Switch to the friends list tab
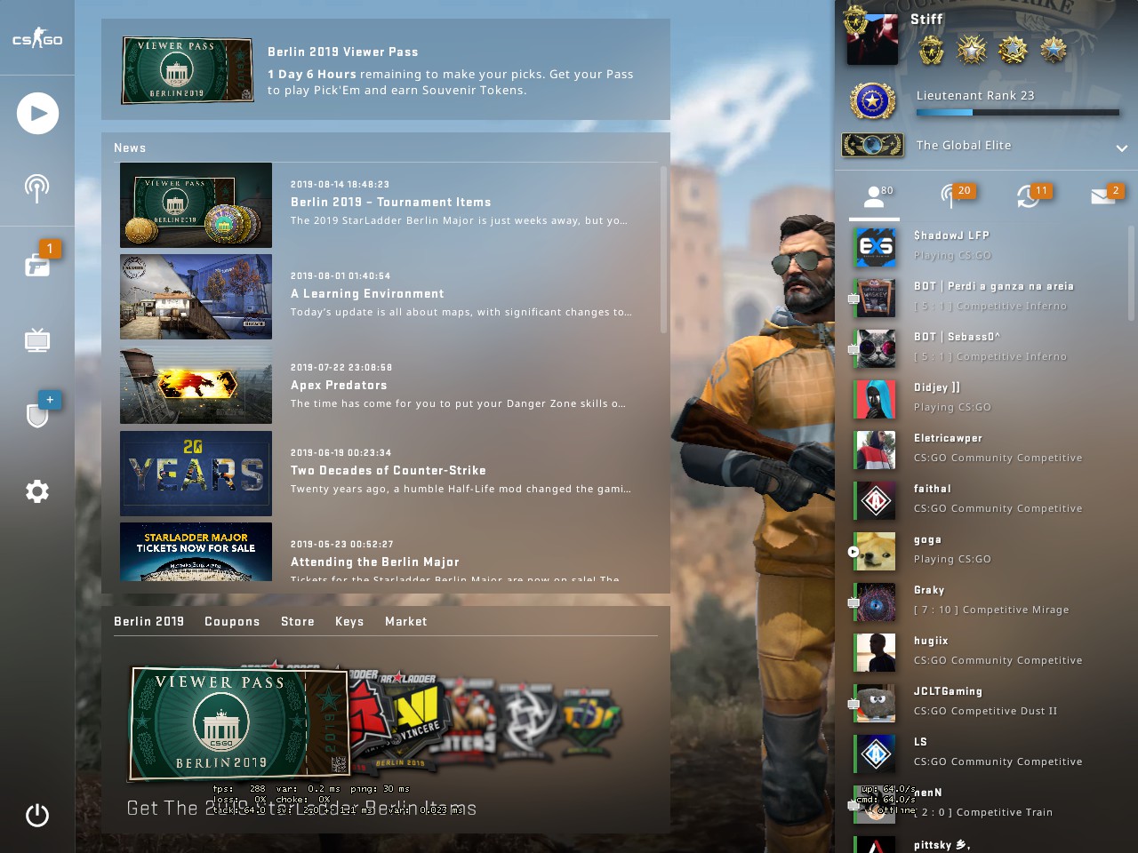 click(x=875, y=197)
